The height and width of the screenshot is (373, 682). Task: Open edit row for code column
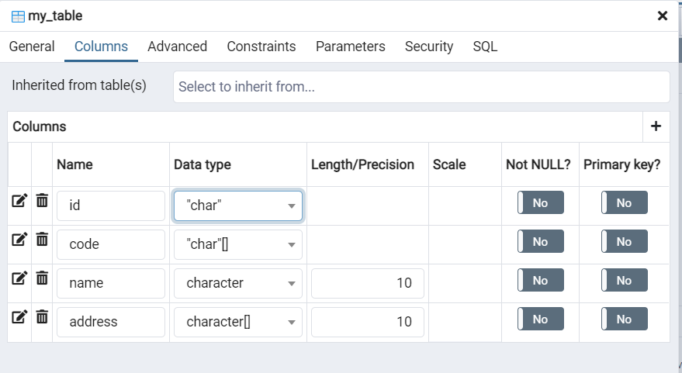pyautogui.click(x=19, y=240)
